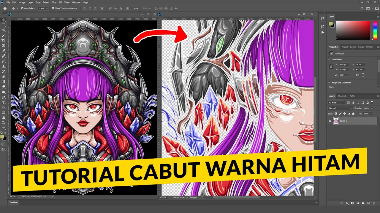This screenshot has height=213, width=380.
Task: Open the Normal blend mode dropdown
Action: coord(341,108)
